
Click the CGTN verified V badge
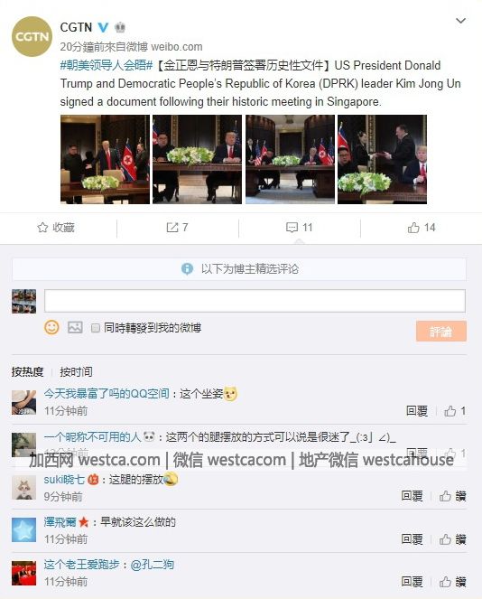[x=103, y=27]
